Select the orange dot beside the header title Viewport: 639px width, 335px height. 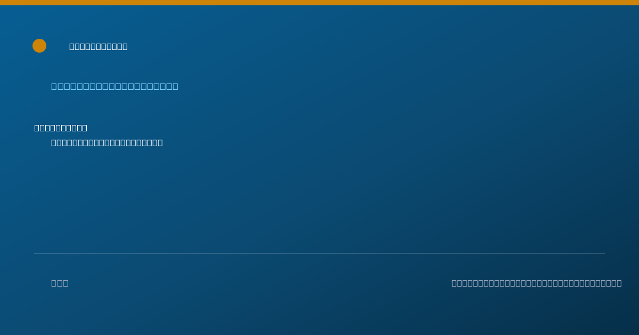point(39,46)
